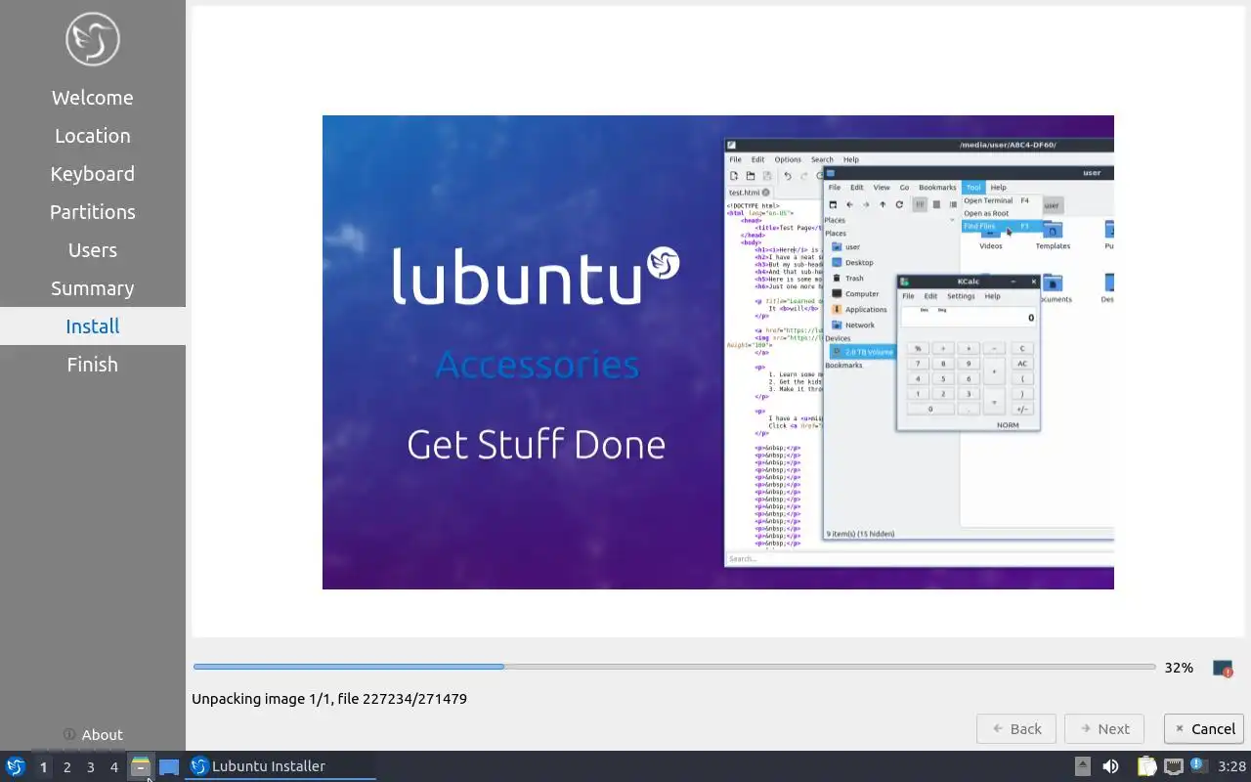The height and width of the screenshot is (782, 1251).
Task: Click the Next button
Action: click(x=1104, y=728)
